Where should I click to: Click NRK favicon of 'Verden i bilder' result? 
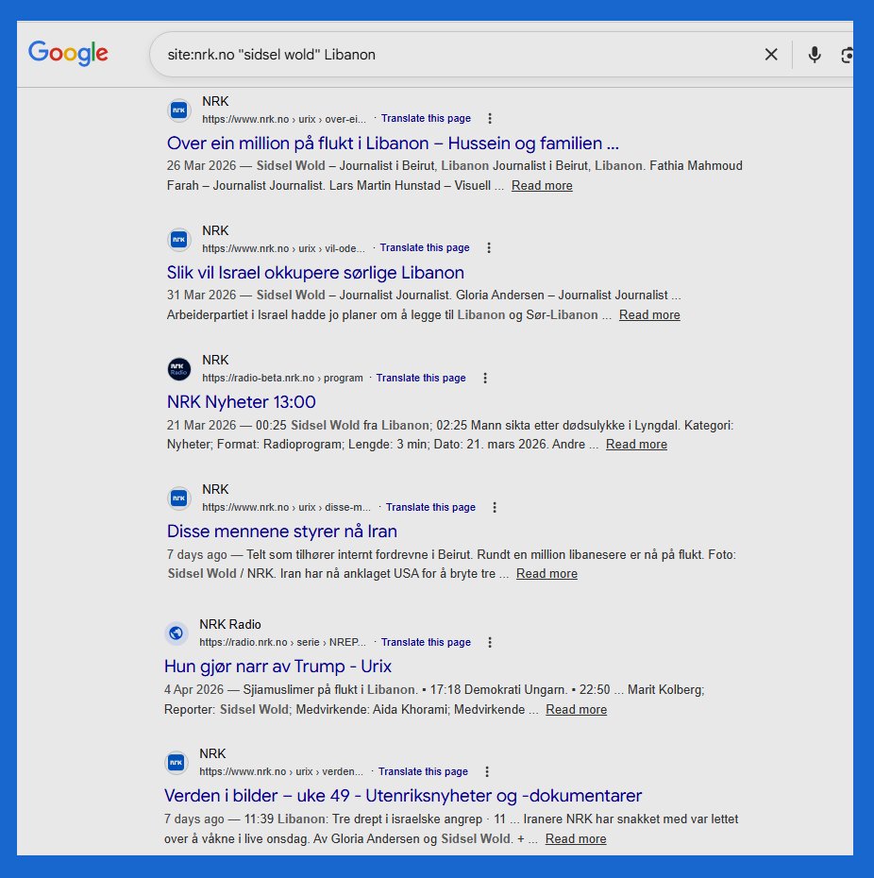[x=176, y=763]
